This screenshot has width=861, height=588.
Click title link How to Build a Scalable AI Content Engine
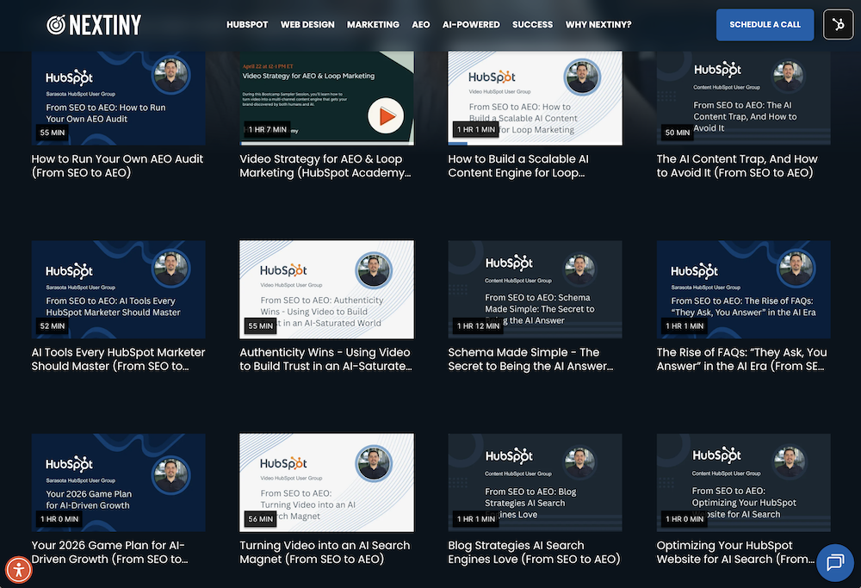(518, 166)
